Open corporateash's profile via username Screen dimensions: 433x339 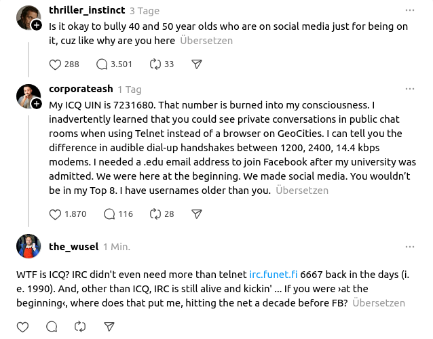[x=80, y=89]
